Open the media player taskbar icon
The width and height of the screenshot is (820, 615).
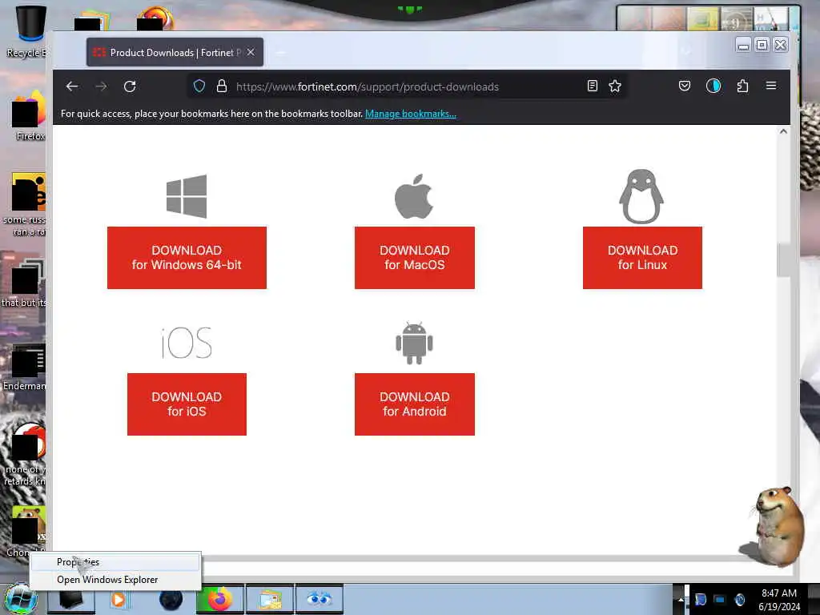click(x=119, y=599)
